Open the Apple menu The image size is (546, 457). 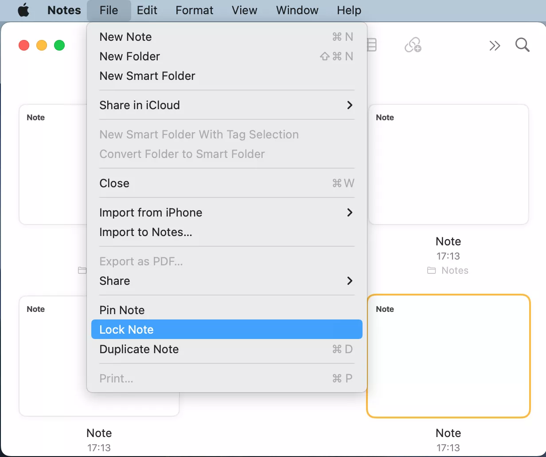[23, 10]
